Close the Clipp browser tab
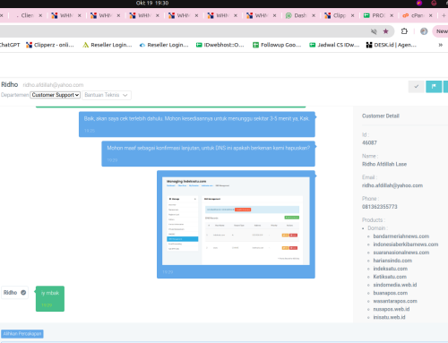 pos(352,15)
